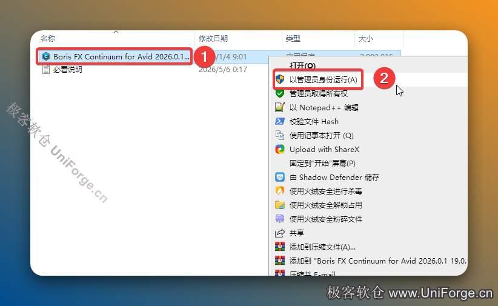Sort by 名称 column header
Viewport: 498px width, 306px height.
point(48,38)
